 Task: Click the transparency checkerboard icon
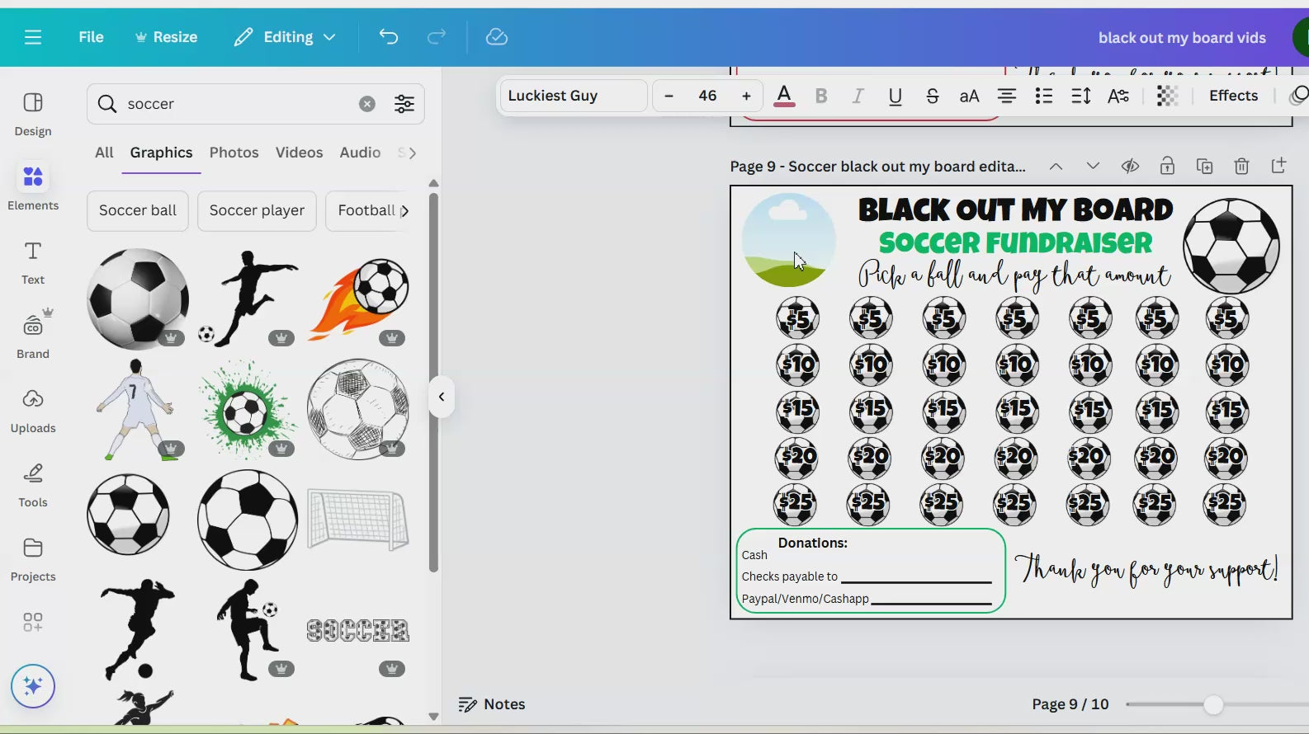pos(1167,96)
